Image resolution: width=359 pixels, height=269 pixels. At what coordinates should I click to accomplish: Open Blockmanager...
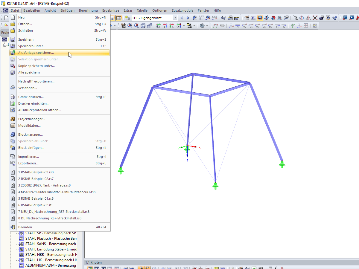pyautogui.click(x=60, y=134)
